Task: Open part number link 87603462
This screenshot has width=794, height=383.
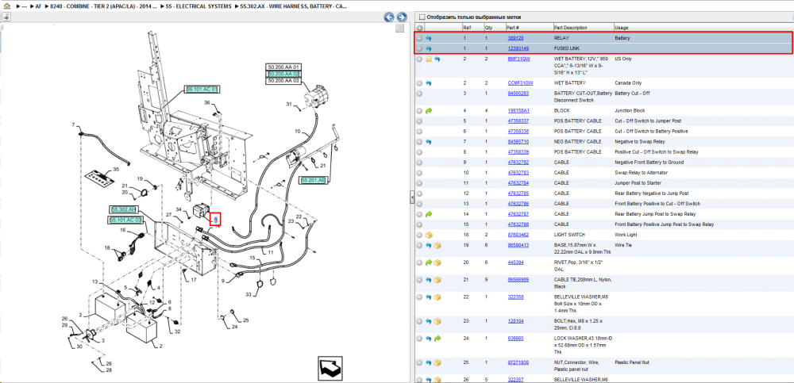Action: (x=518, y=235)
